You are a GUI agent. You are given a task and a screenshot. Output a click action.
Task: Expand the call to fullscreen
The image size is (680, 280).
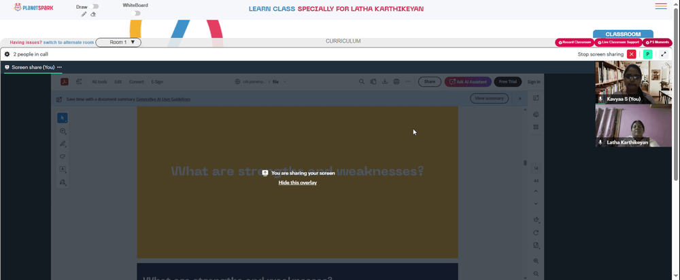point(664,54)
